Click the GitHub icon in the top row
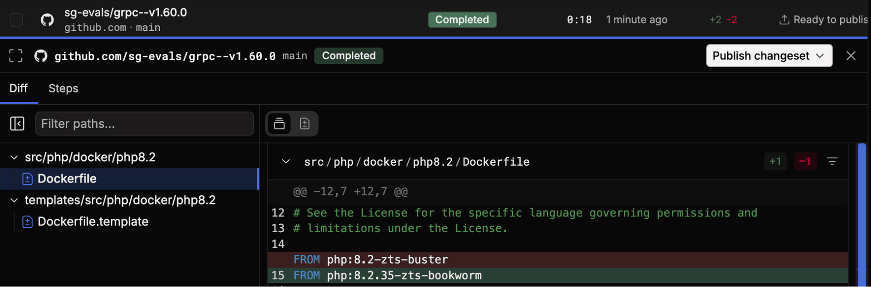This screenshot has height=287, width=871. [47, 20]
